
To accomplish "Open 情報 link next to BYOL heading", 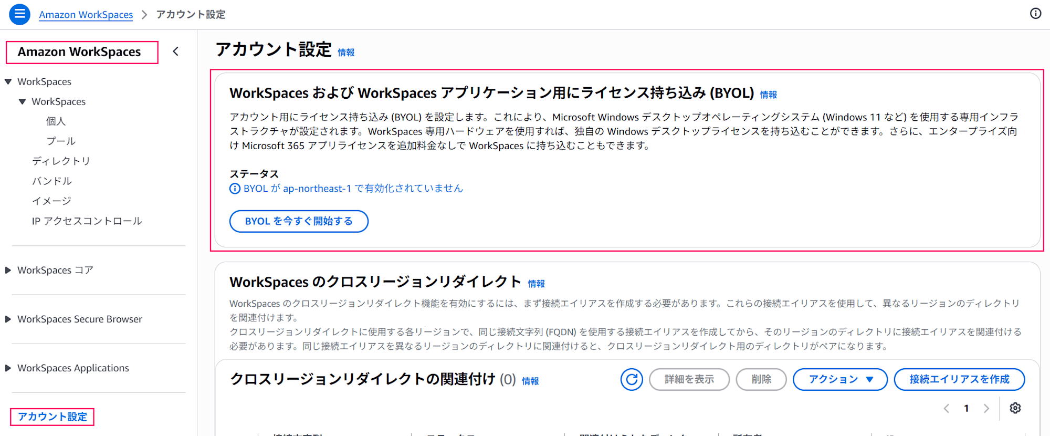I will (769, 95).
